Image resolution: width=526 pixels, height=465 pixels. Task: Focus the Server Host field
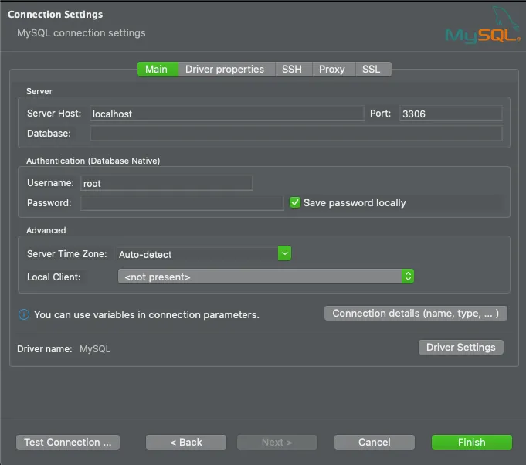(x=227, y=114)
